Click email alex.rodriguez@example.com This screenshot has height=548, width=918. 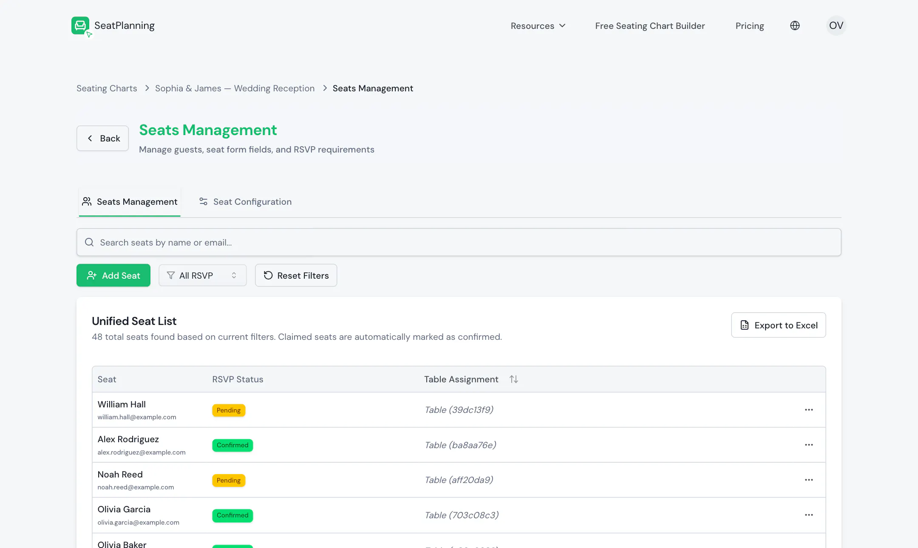[x=142, y=452]
